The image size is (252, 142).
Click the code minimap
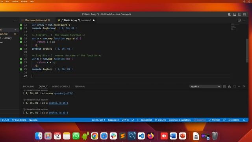[x=235, y=27]
